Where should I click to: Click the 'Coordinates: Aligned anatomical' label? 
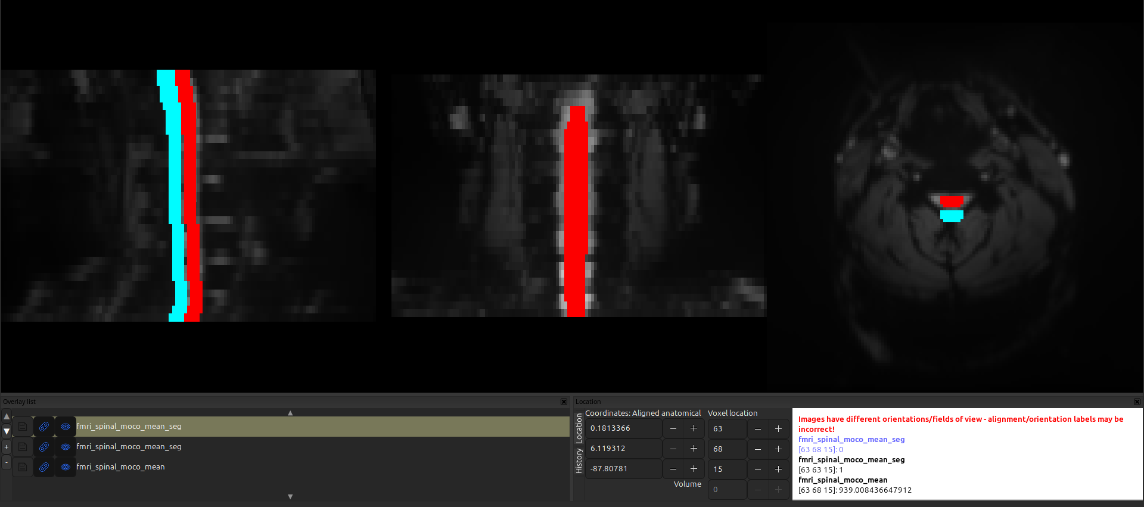(x=643, y=413)
